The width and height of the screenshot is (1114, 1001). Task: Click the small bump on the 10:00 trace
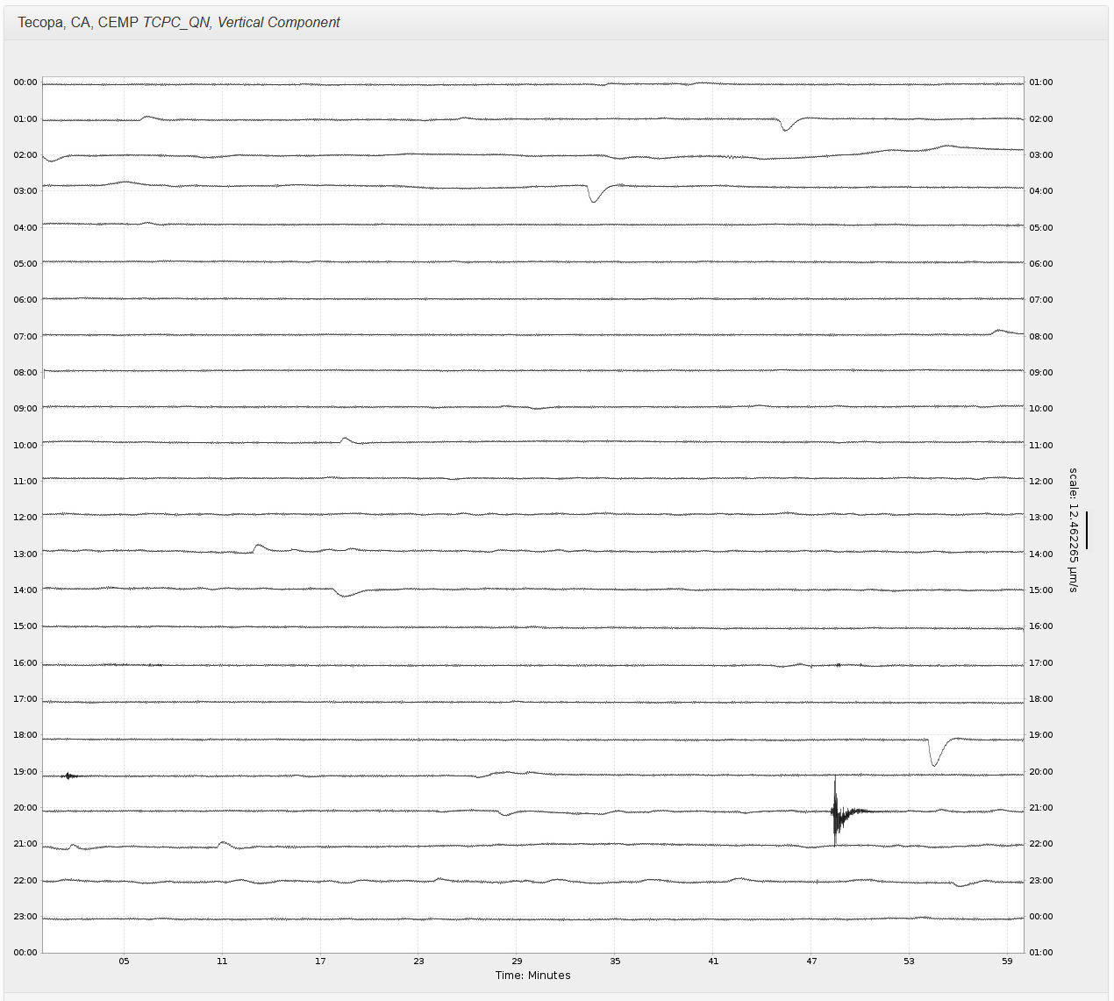(346, 439)
